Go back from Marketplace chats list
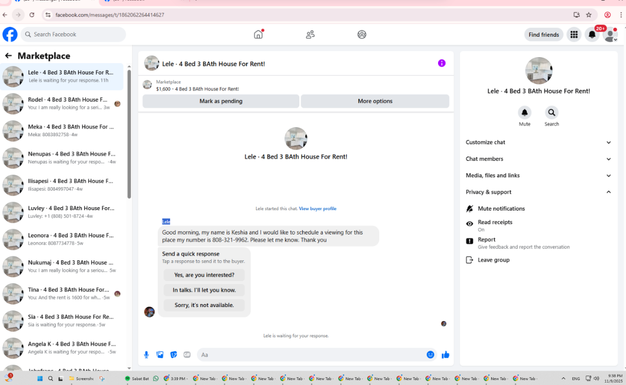Image resolution: width=626 pixels, height=385 pixels. 8,56
